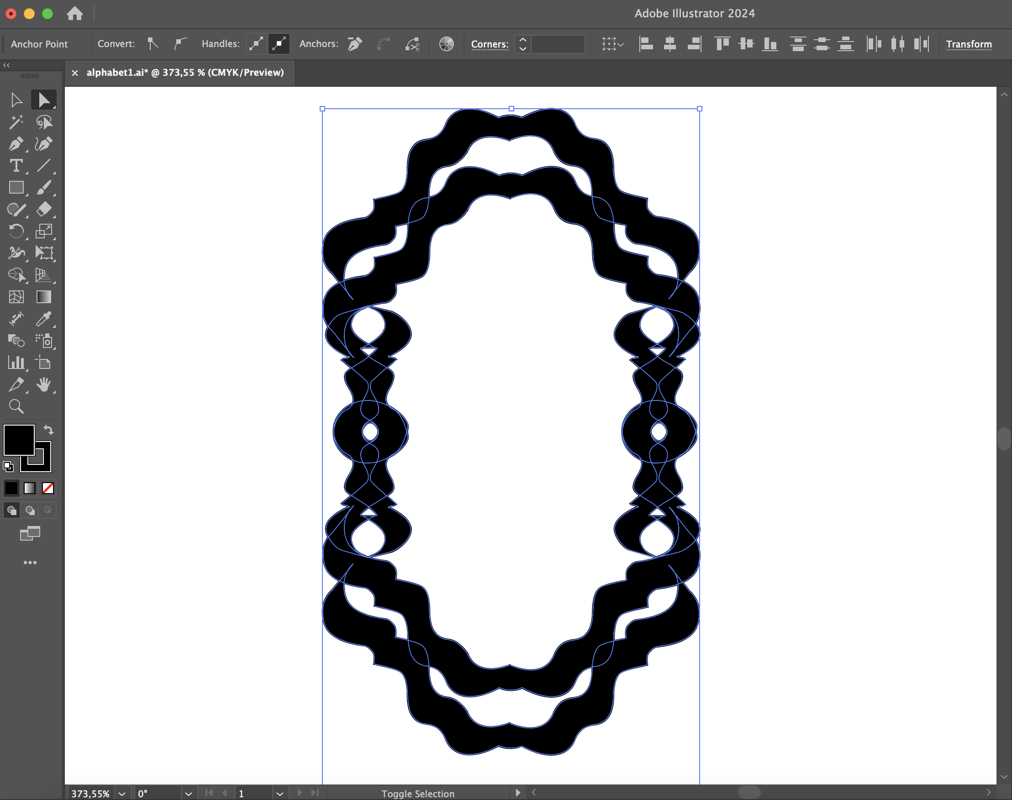The width and height of the screenshot is (1012, 800).
Task: Switch to the alphabet1.ai document tab
Action: [x=184, y=73]
